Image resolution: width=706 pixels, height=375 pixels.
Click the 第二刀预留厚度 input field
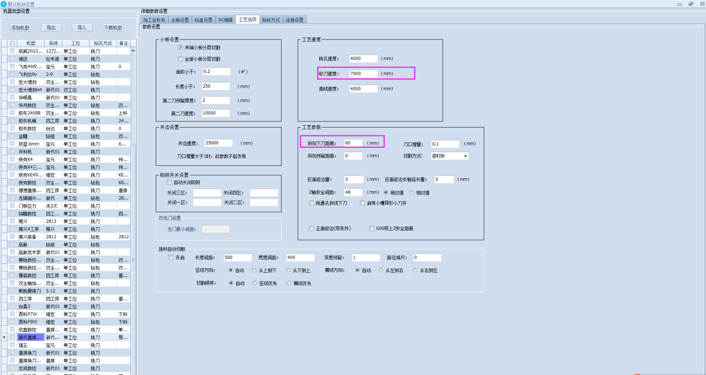click(x=215, y=100)
